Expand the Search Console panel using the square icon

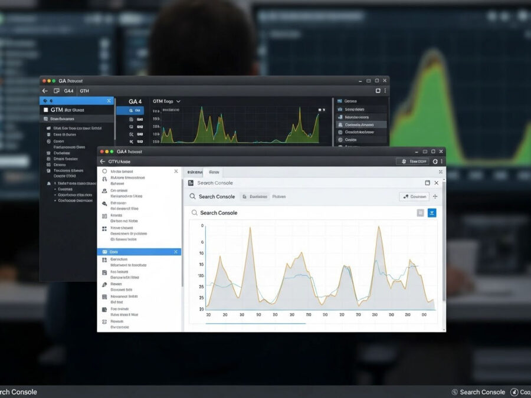pos(428,183)
